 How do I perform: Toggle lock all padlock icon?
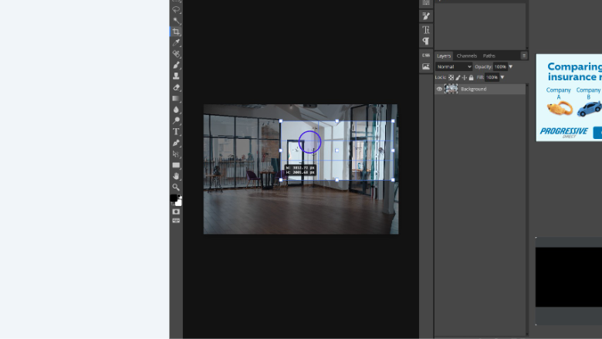(x=471, y=77)
